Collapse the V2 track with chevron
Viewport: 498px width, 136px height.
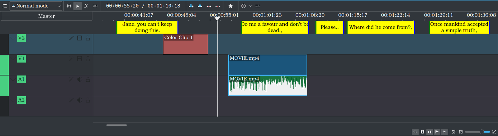[13, 38]
